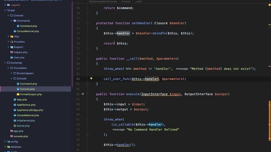Click "return $command;" on line 69
Viewport: 271px width, 152px height.
[x=119, y=8]
